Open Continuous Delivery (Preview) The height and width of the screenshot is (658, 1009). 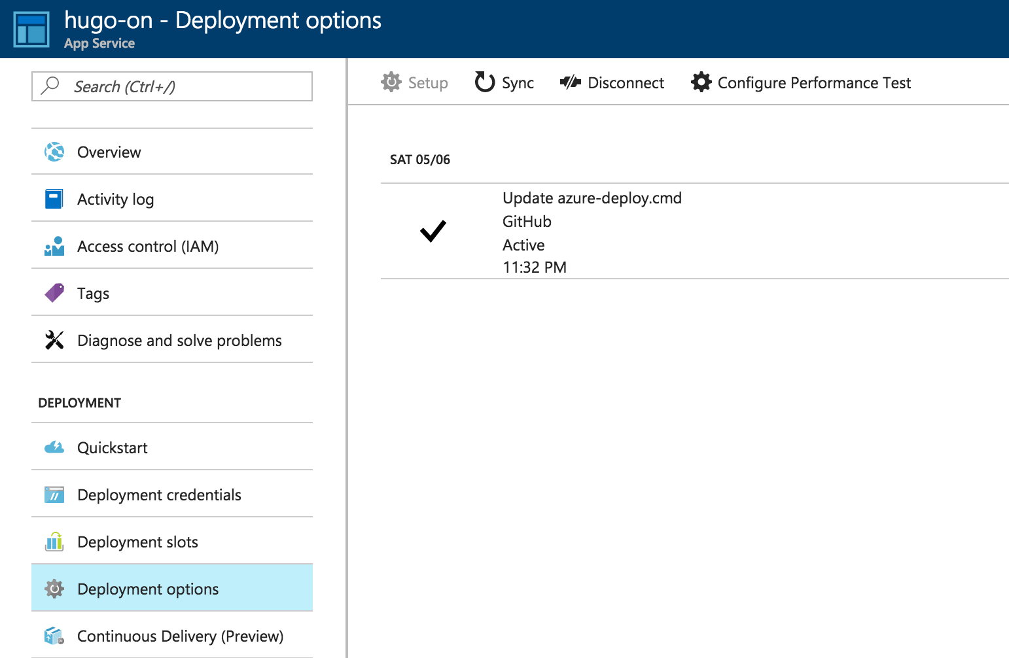coord(180,636)
